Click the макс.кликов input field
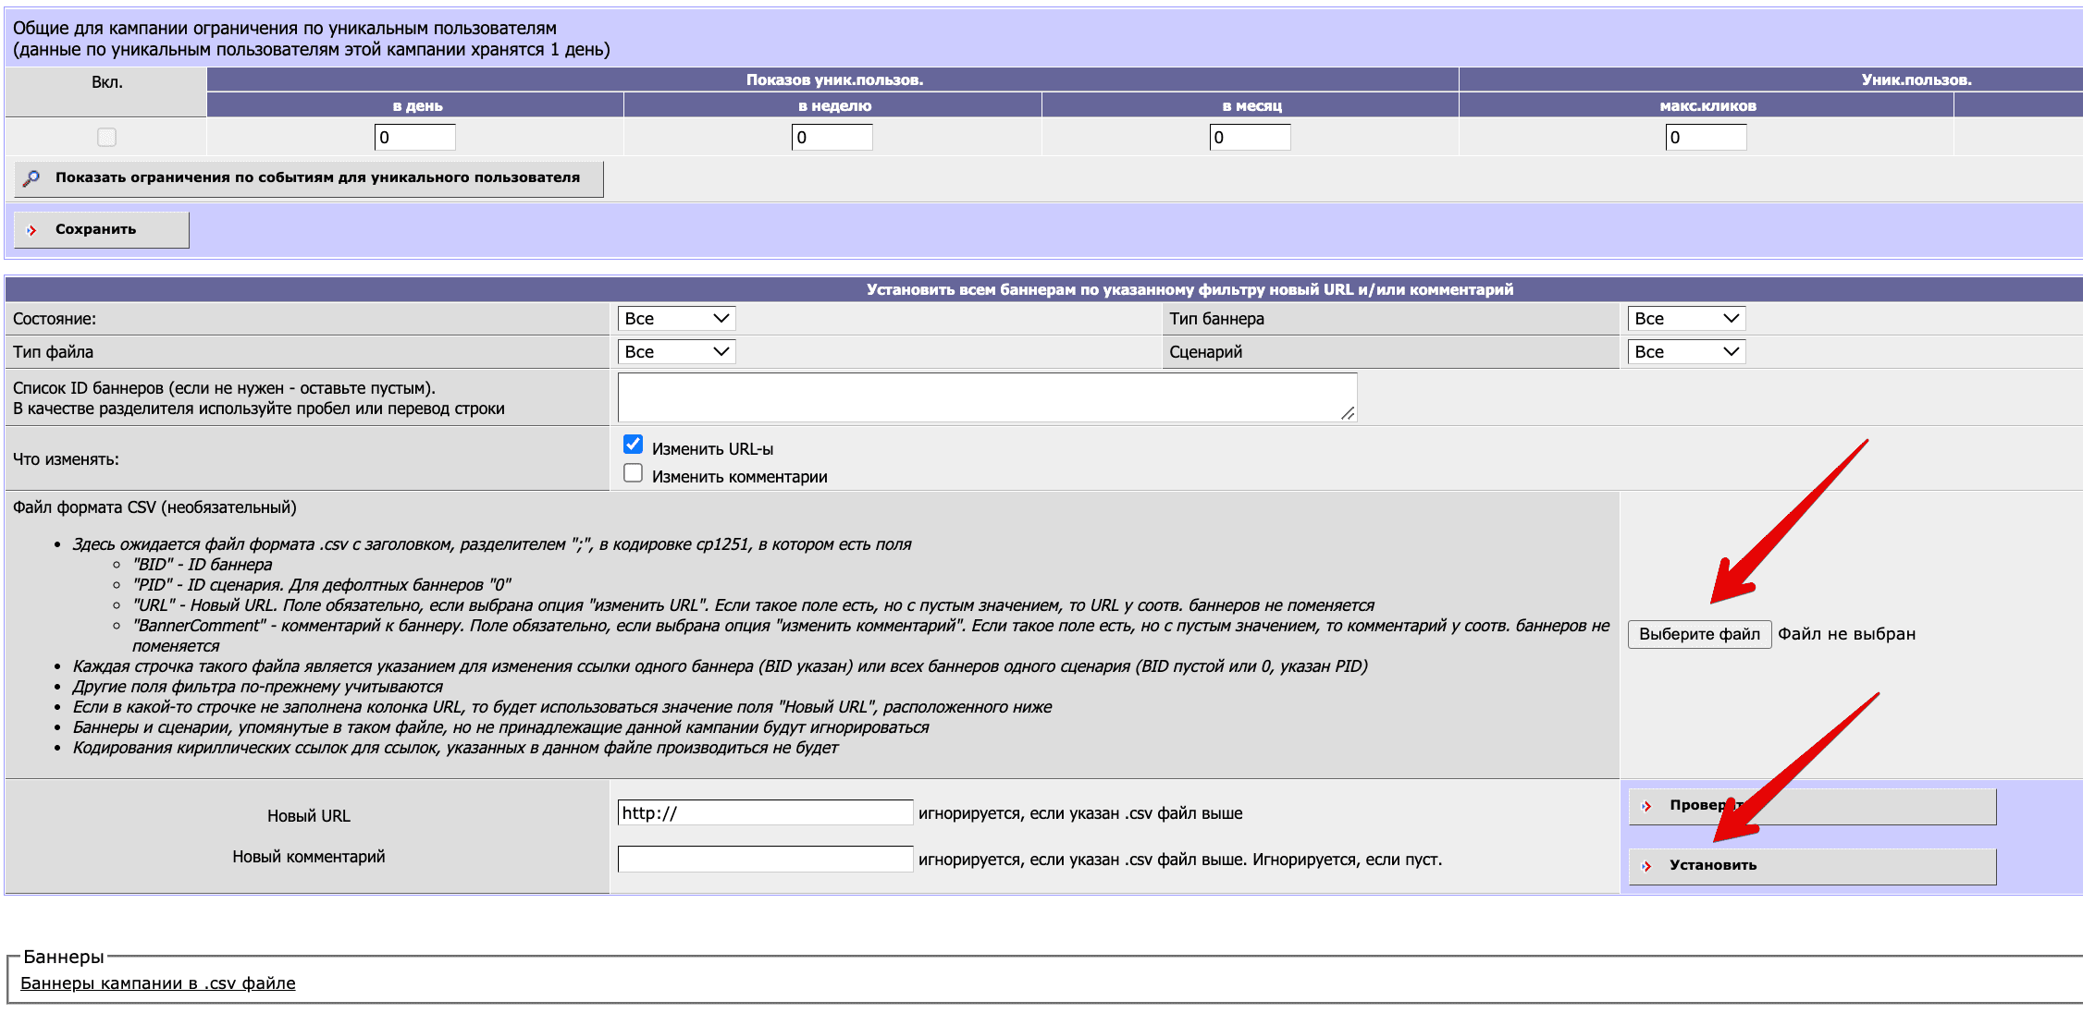Screen dimensions: 2083x1013 1706,138
